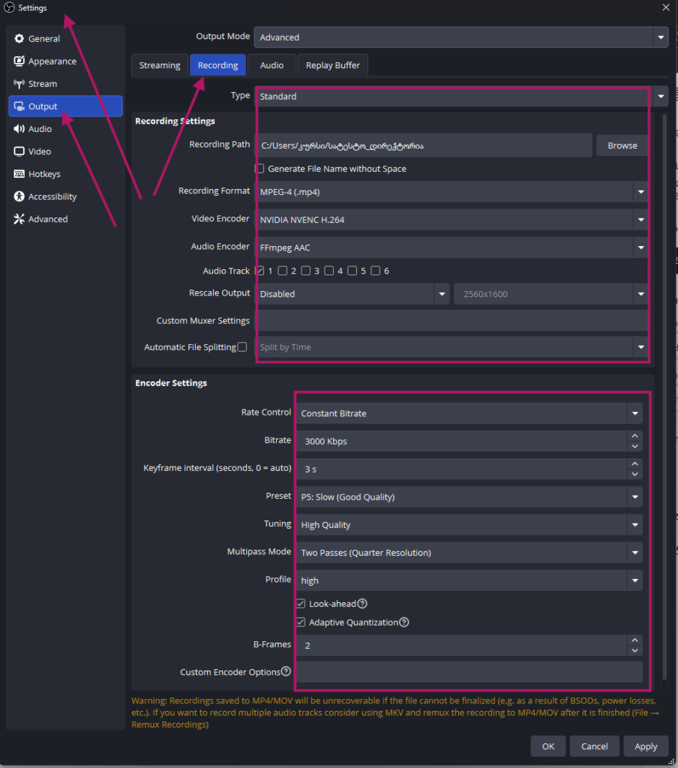Open Accessibility settings icon
678x768 pixels.
pos(19,196)
